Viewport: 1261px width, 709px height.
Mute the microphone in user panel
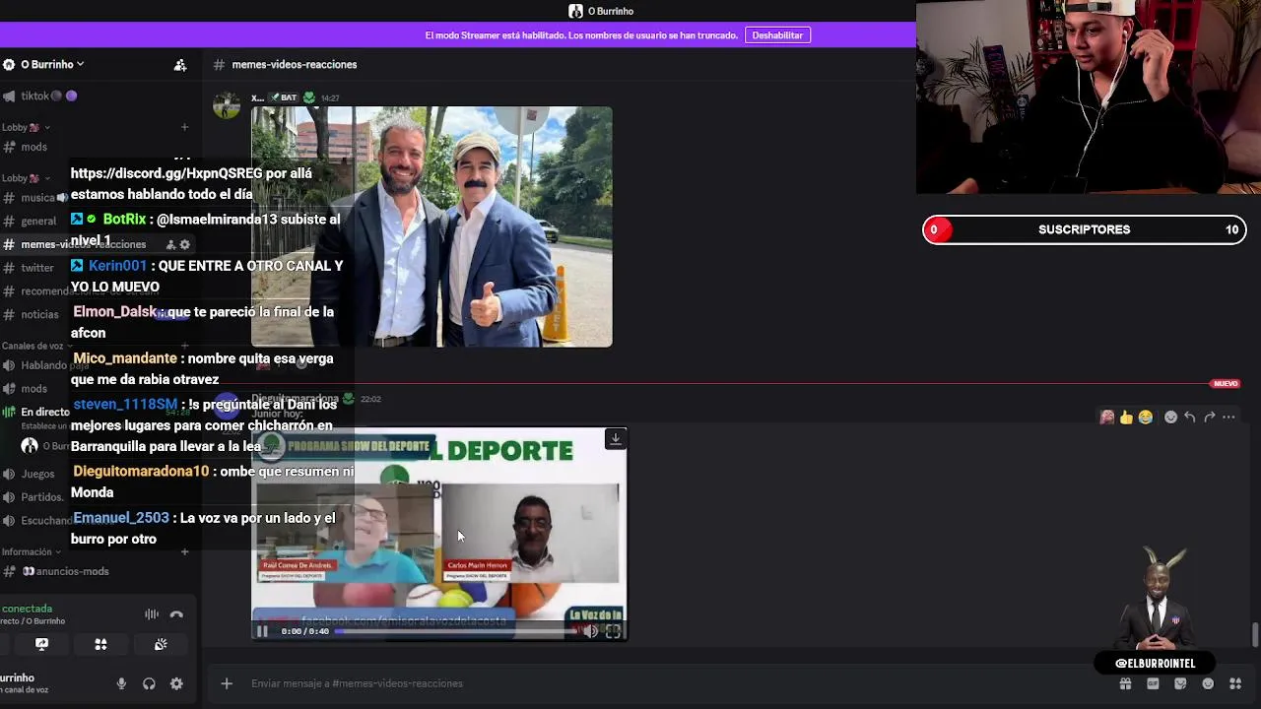121,683
